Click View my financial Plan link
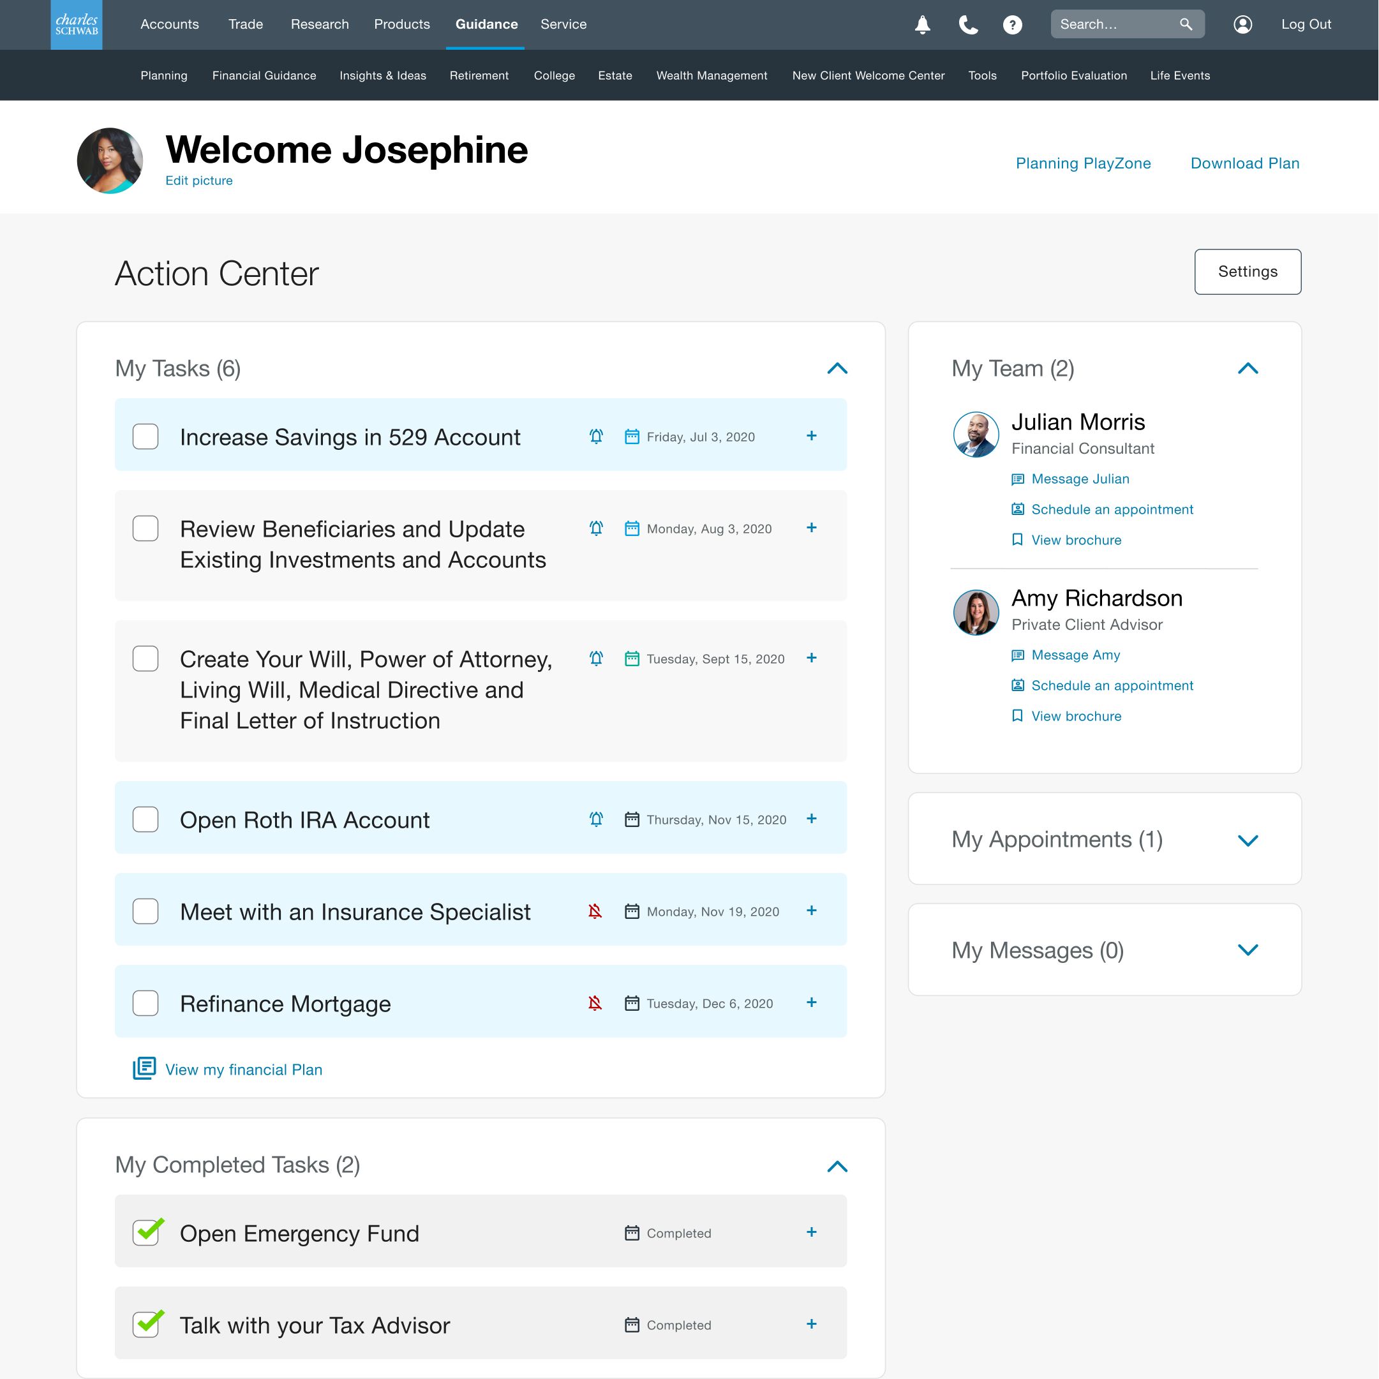This screenshot has height=1379, width=1379. coord(244,1070)
